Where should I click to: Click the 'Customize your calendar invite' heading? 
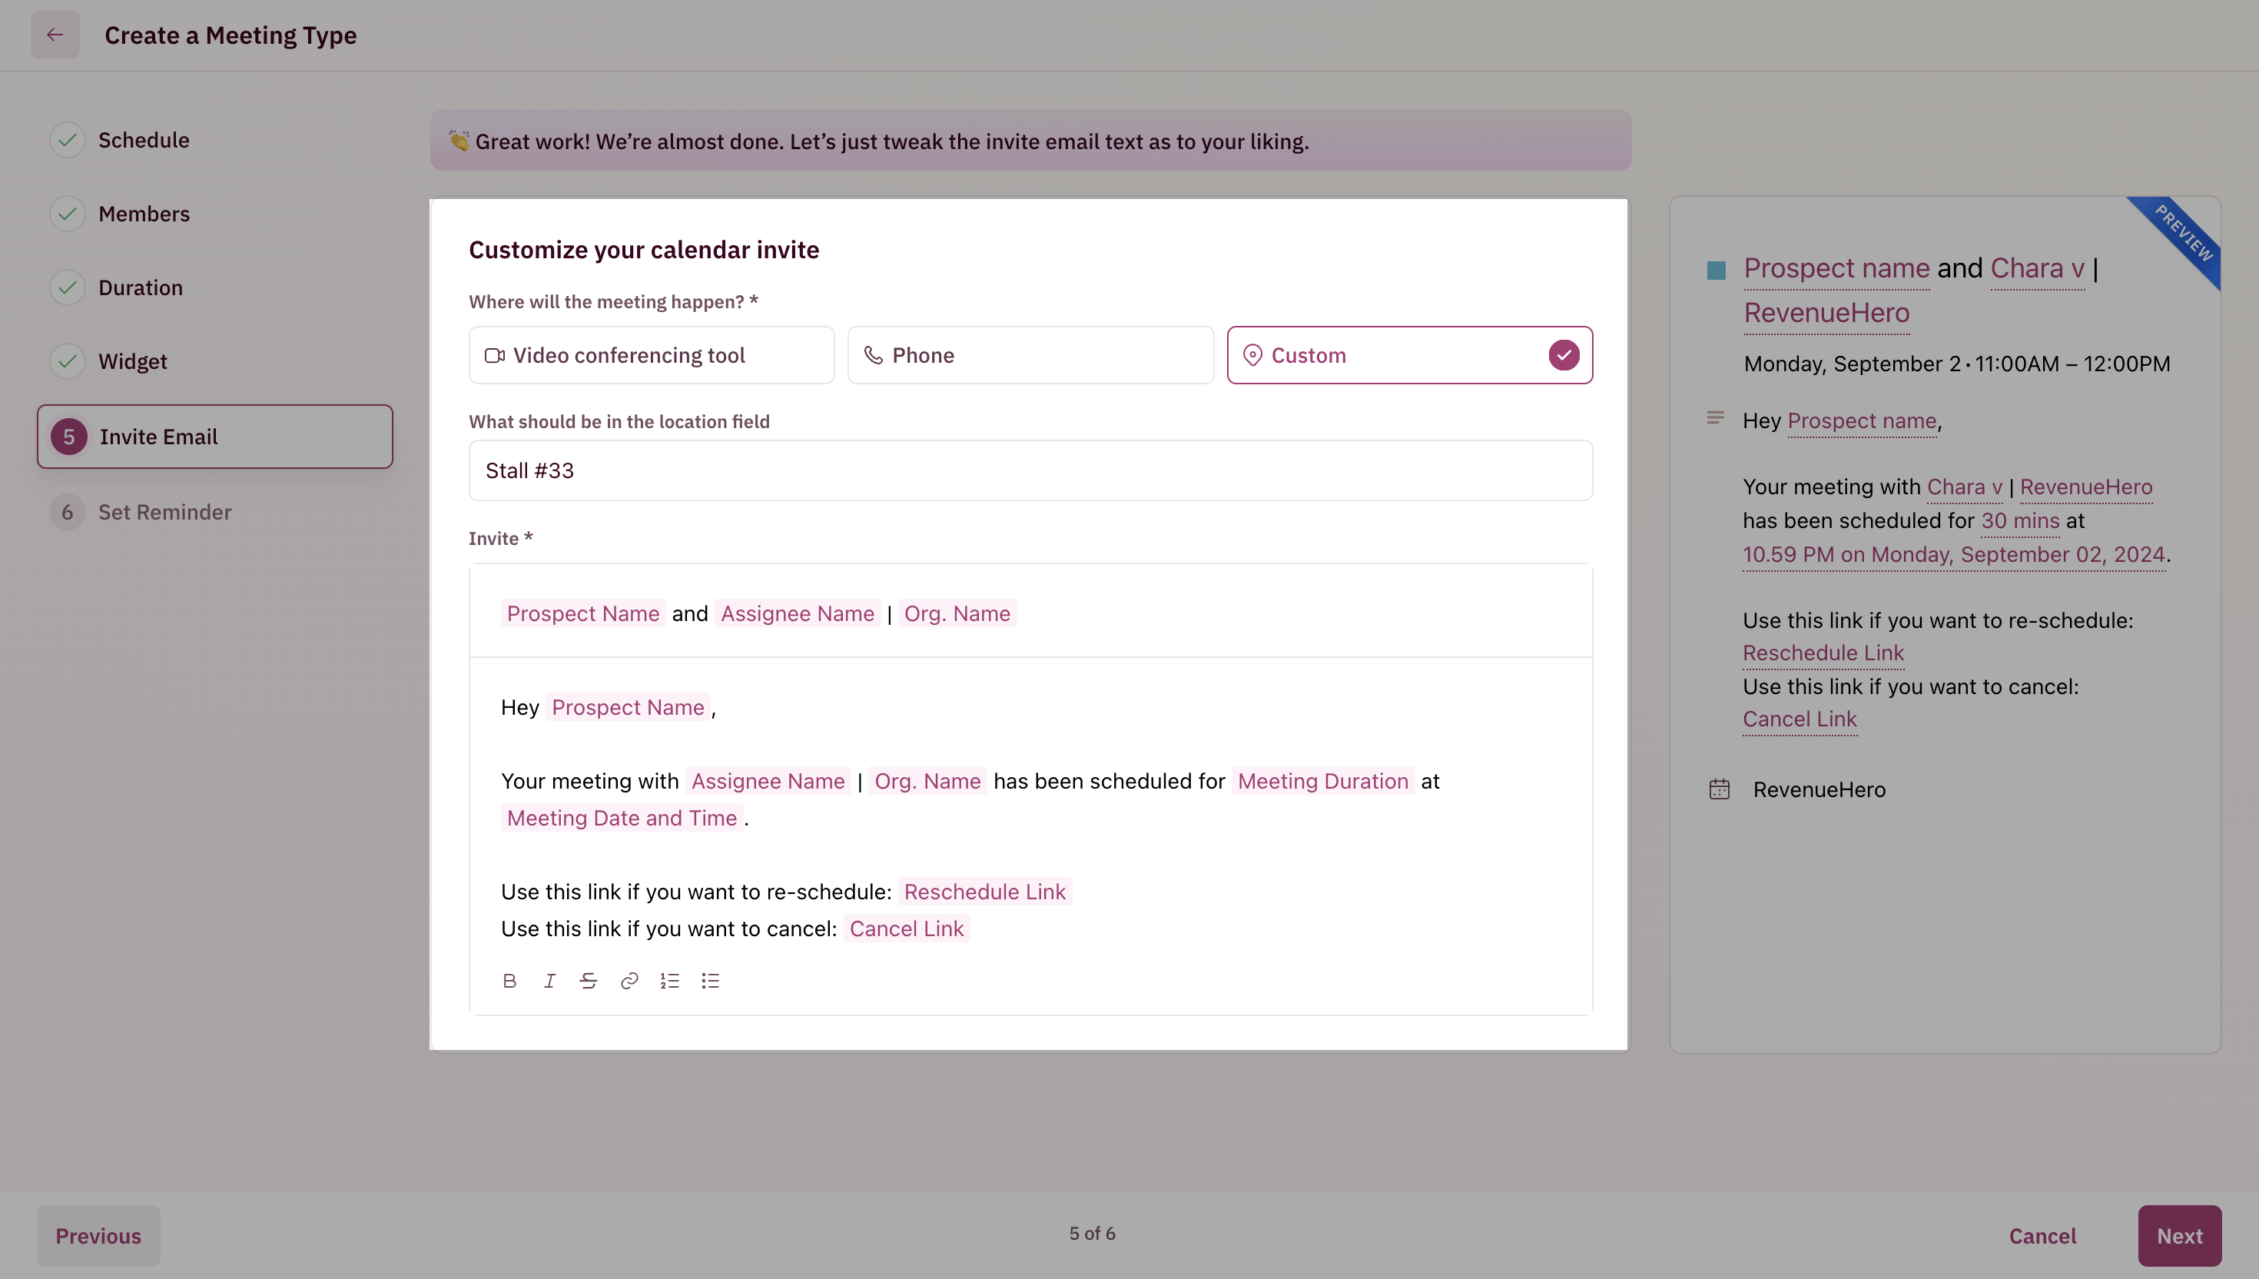(x=644, y=251)
